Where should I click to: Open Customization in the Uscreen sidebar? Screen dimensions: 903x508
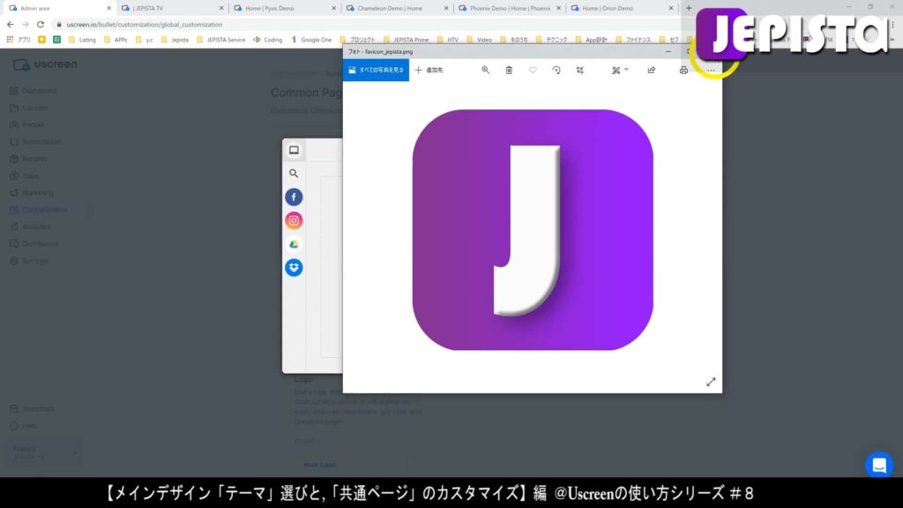pyautogui.click(x=39, y=210)
